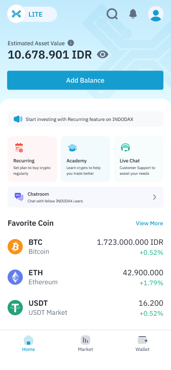Expand Chatroom with the right chevron

click(x=154, y=197)
